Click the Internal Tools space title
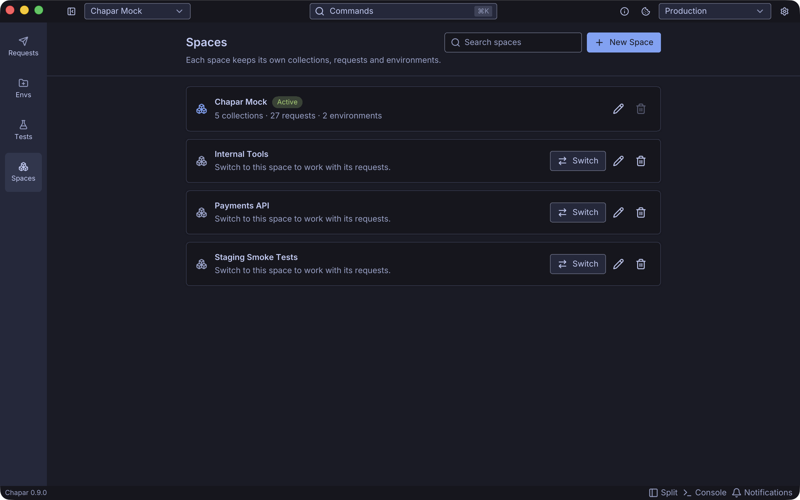Image resolution: width=800 pixels, height=500 pixels. [x=241, y=154]
